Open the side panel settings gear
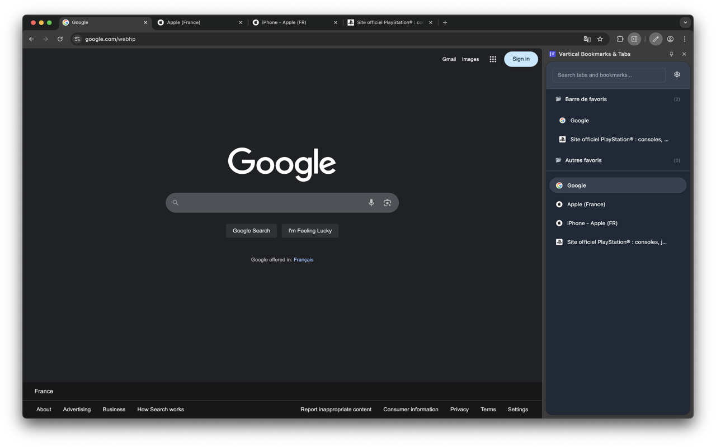 click(x=677, y=75)
